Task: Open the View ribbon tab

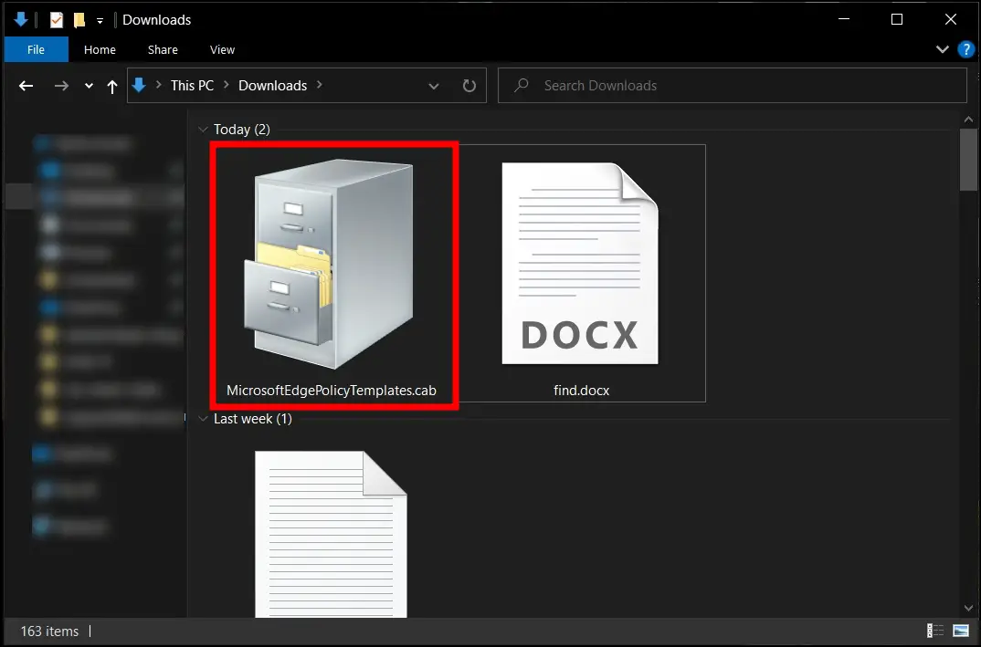Action: 222,49
